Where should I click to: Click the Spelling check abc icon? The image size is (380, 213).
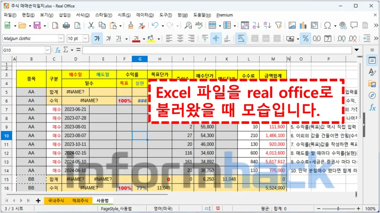coord(199,26)
